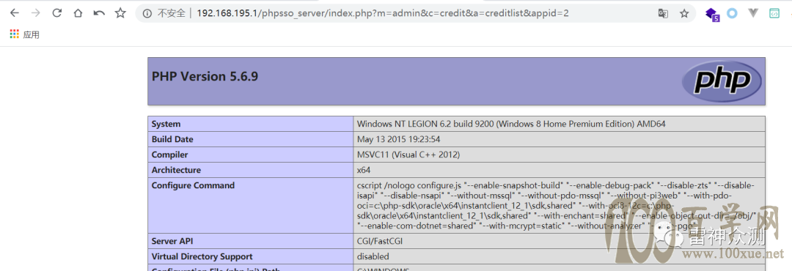Open the blue circle extension icon
This screenshot has height=271, width=792.
[x=732, y=14]
